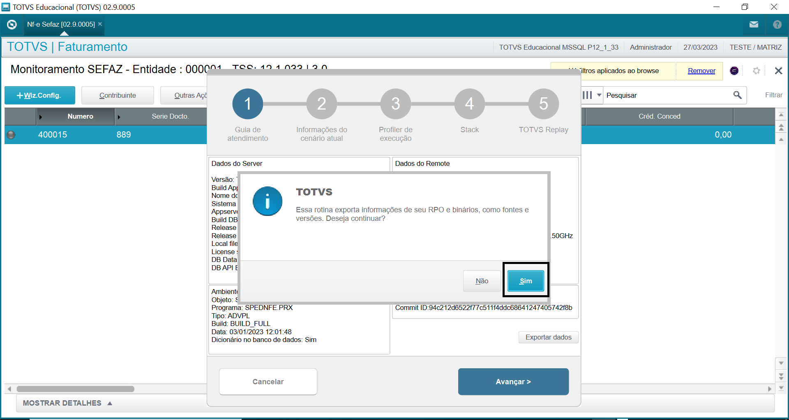Click single up arrow in grid scrollbar
The height and width of the screenshot is (420, 789).
click(781, 140)
